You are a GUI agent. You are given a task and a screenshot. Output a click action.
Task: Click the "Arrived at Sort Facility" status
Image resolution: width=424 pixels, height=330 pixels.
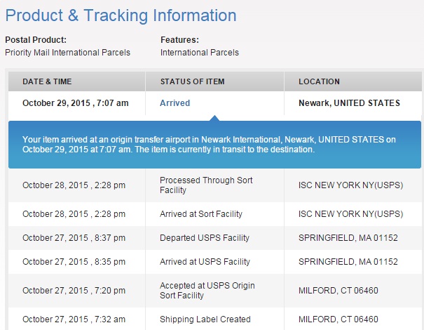point(200,214)
